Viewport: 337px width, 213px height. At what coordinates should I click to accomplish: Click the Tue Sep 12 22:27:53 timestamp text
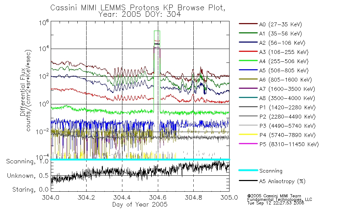click(276, 203)
